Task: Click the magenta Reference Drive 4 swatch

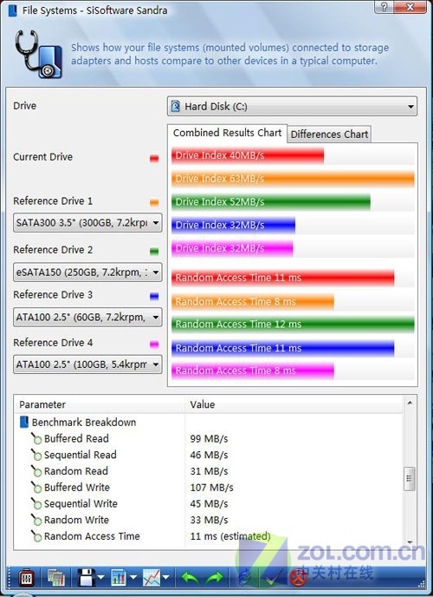Action: click(154, 344)
